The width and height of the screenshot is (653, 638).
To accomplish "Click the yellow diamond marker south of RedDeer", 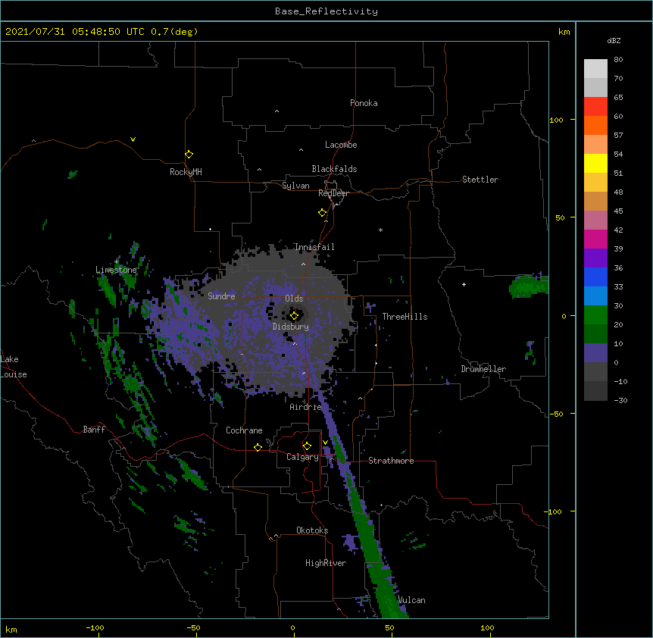I will click(x=323, y=213).
